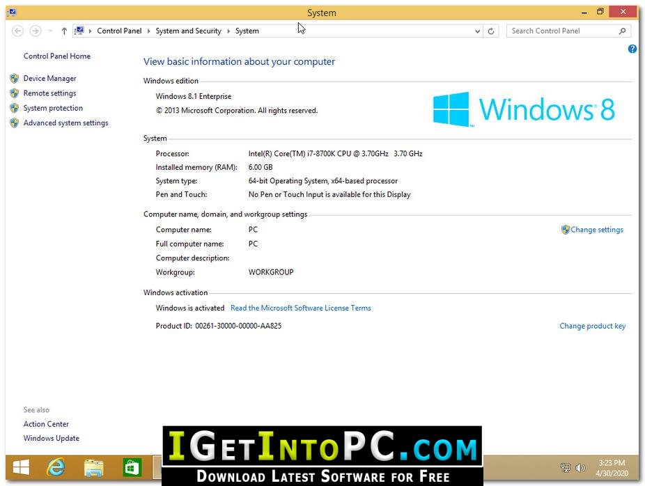
Task: Click the Forward navigation arrow
Action: click(x=36, y=31)
